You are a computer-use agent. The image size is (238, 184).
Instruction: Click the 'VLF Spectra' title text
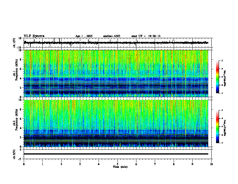34,36
